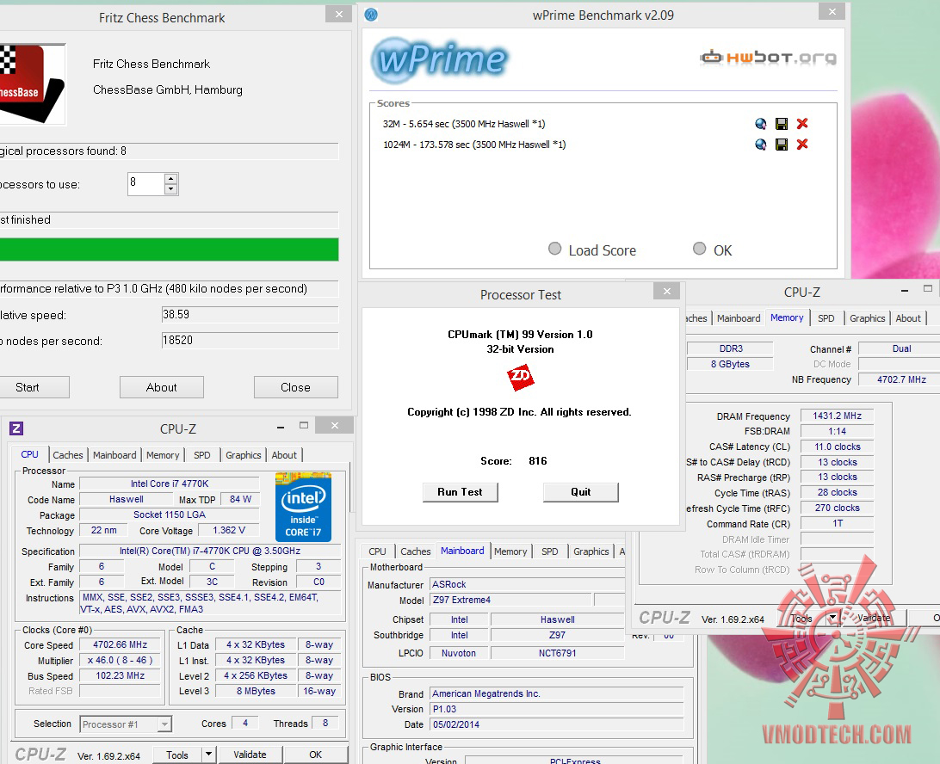Select the Load Score radio button
Viewport: 940px width, 764px height.
tap(554, 249)
